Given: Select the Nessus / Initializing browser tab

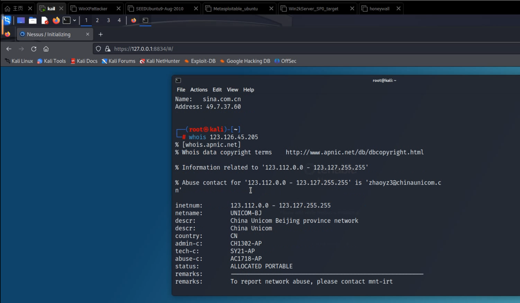Looking at the screenshot, I should tap(54, 34).
